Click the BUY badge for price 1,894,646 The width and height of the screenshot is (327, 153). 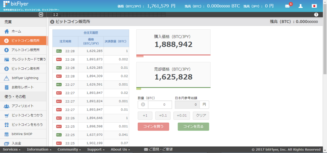[x=59, y=118]
